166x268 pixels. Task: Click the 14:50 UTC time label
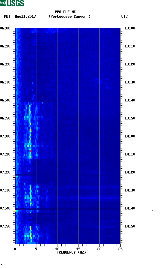[x=130, y=226]
